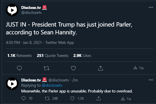The height and width of the screenshot is (104, 156).
Task: Retweet the reply with 248 retweets
Action: coord(47,99)
